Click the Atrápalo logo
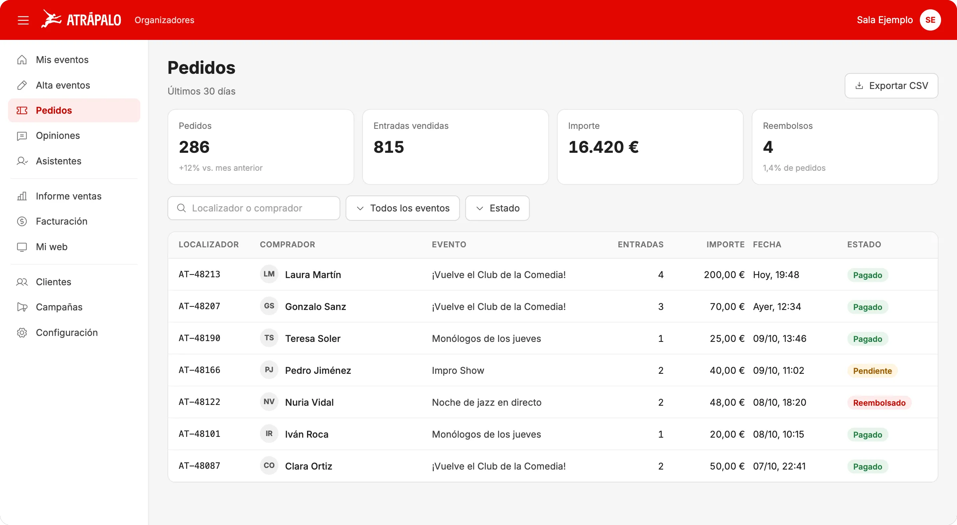Screen dimensions: 957x525 coord(81,20)
